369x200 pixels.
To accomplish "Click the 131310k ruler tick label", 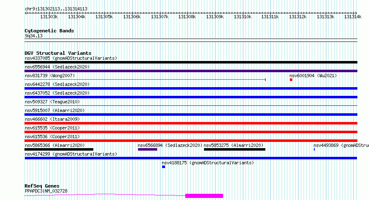I will click(x=243, y=17).
